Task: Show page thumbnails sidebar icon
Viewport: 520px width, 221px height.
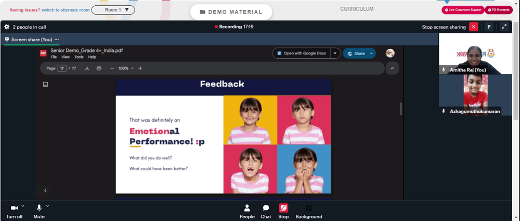Action: [x=45, y=85]
